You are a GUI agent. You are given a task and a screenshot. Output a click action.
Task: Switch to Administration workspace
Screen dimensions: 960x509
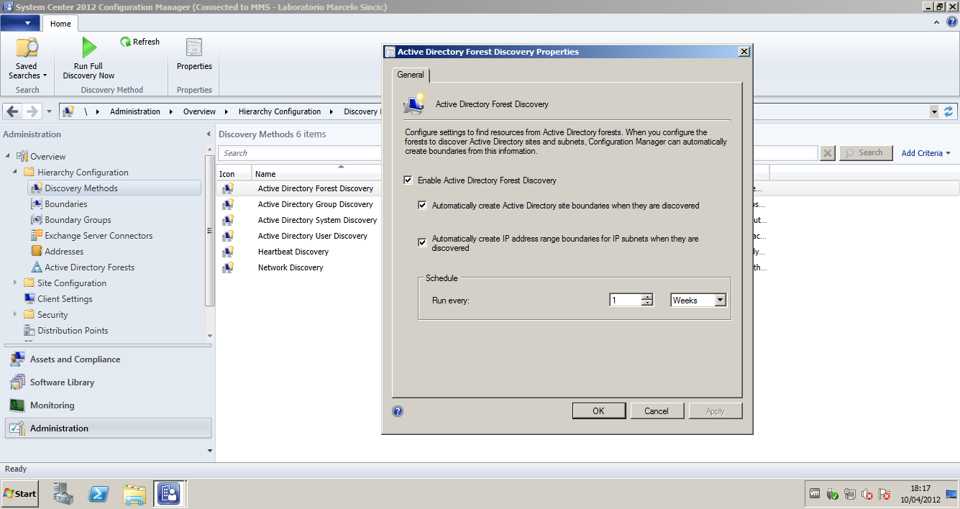[108, 428]
